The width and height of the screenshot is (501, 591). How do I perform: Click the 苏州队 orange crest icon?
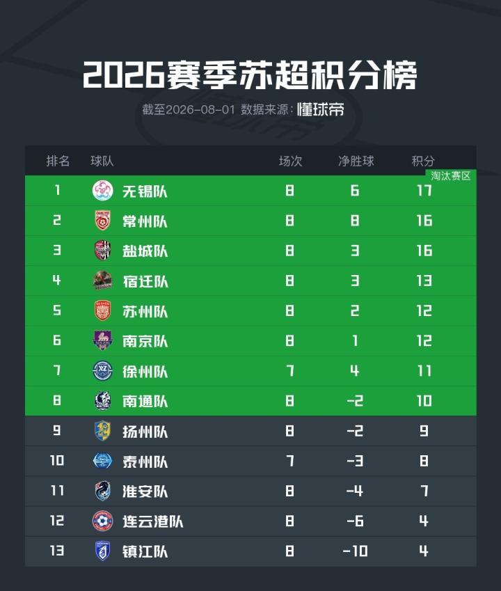[x=102, y=310]
